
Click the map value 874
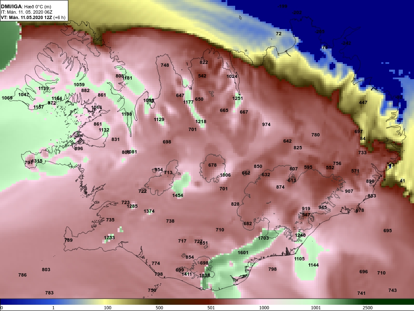pyautogui.click(x=280, y=187)
